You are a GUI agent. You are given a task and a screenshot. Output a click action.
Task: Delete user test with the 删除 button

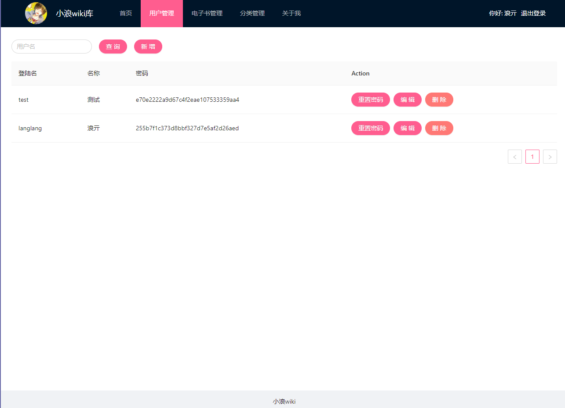point(439,100)
